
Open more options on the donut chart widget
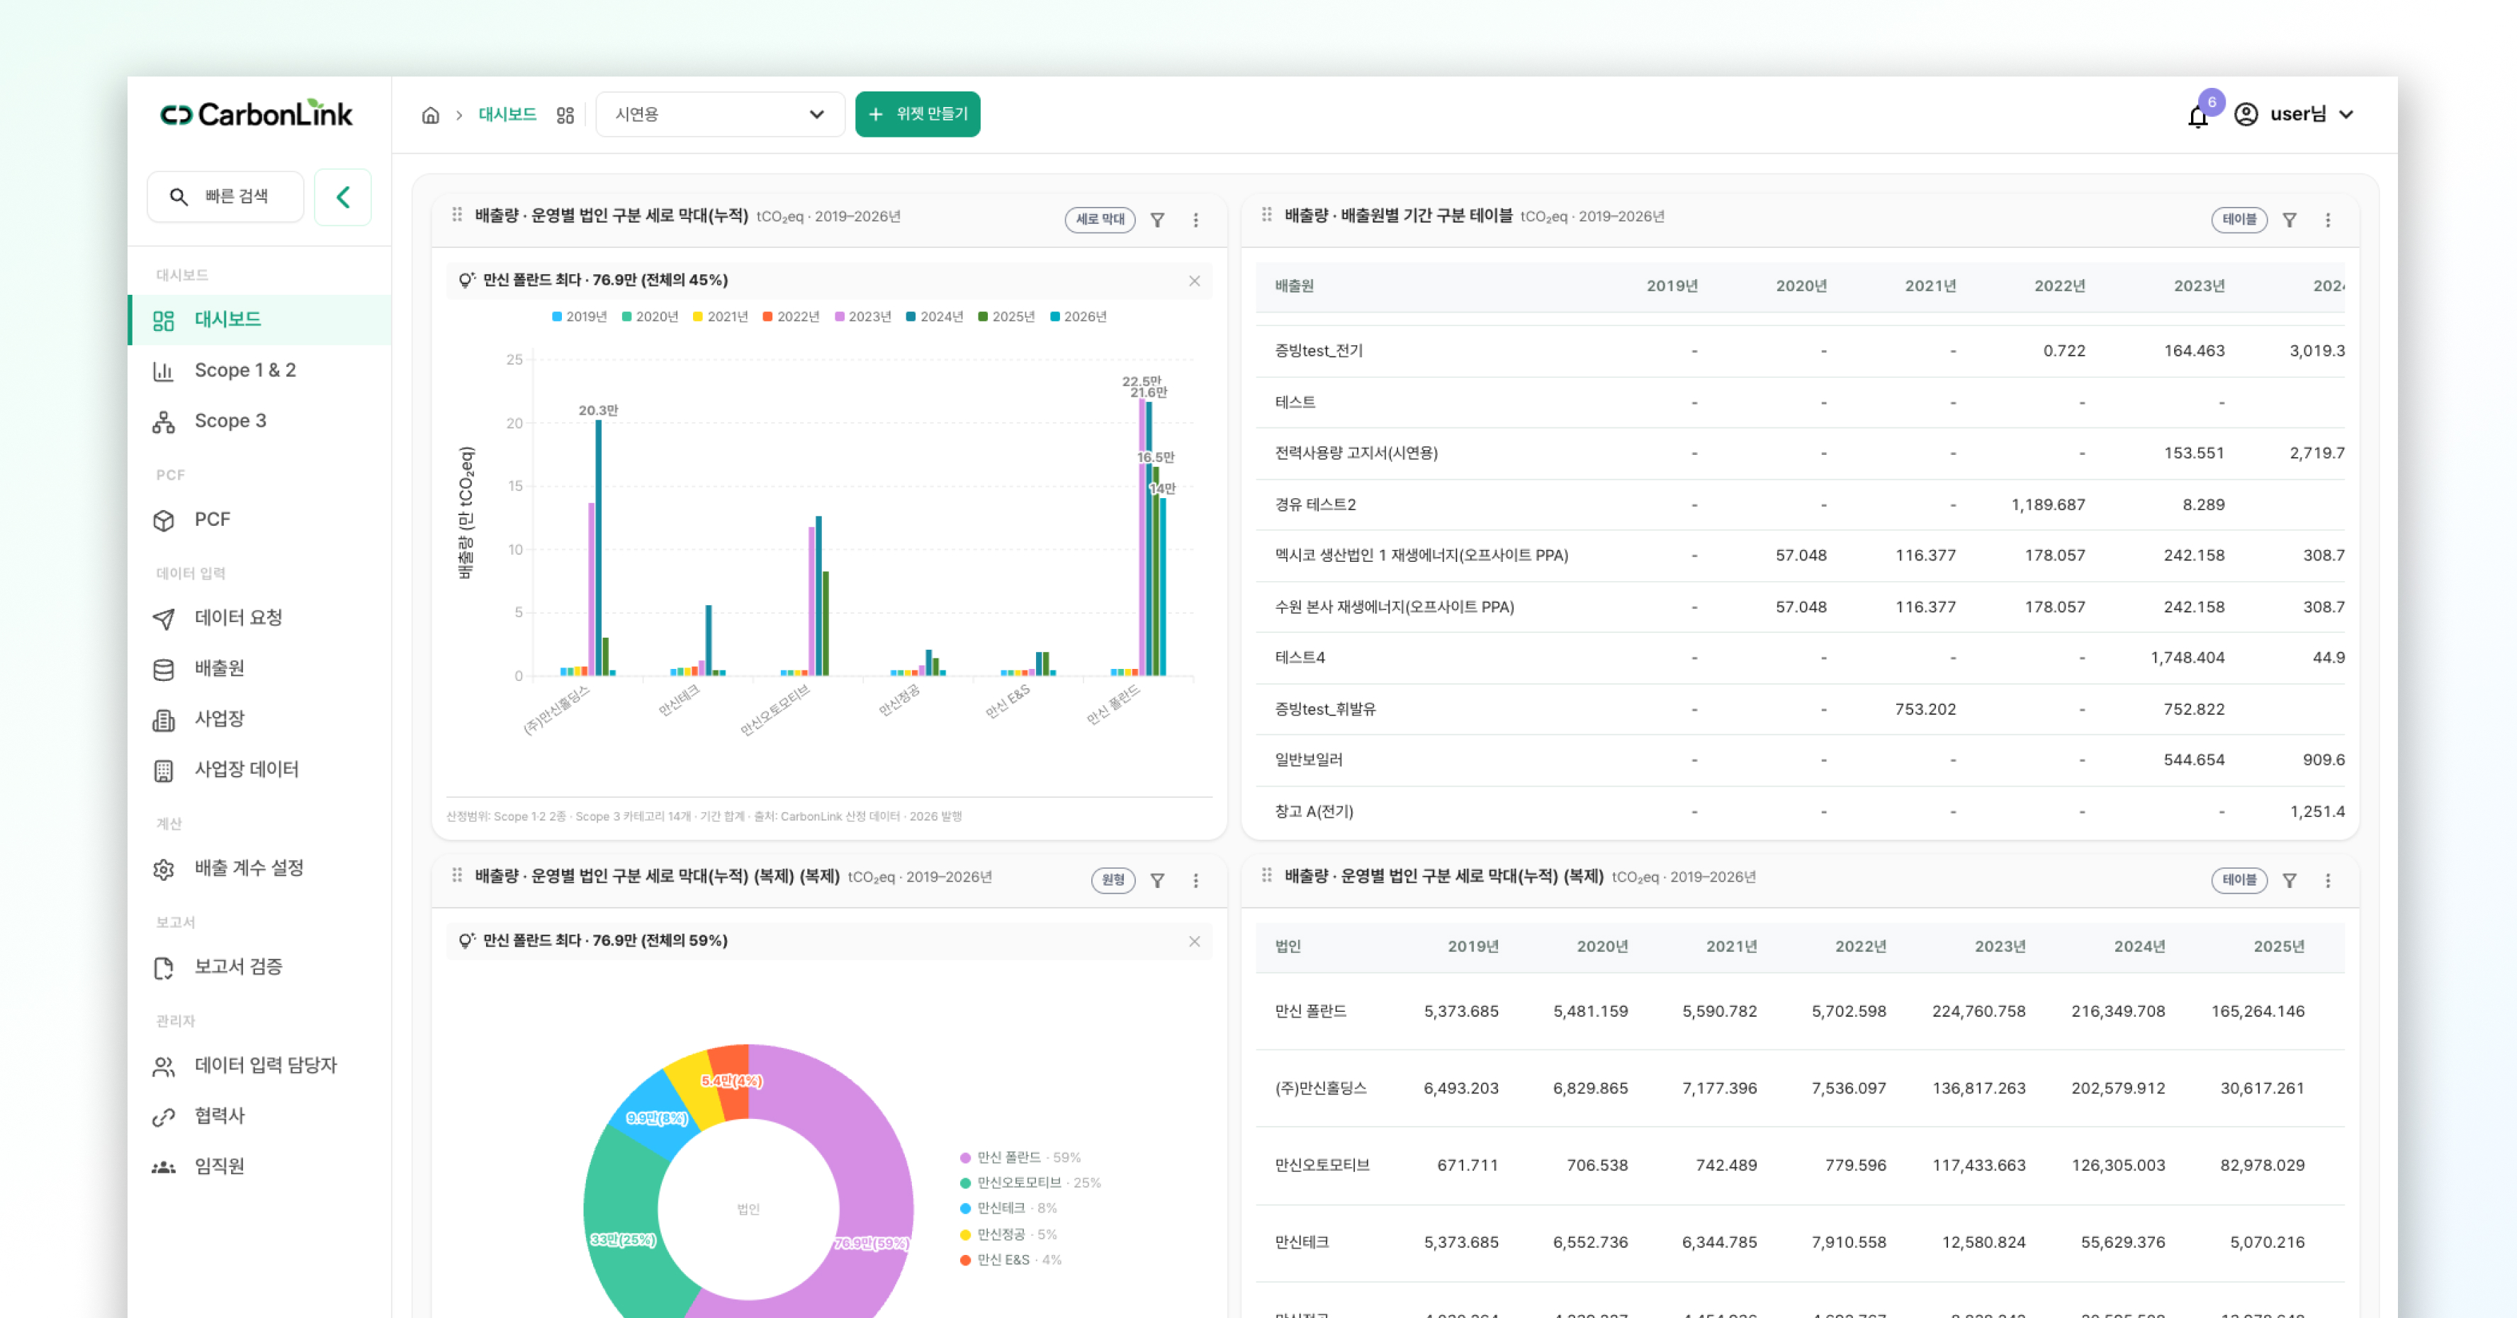(x=1196, y=880)
